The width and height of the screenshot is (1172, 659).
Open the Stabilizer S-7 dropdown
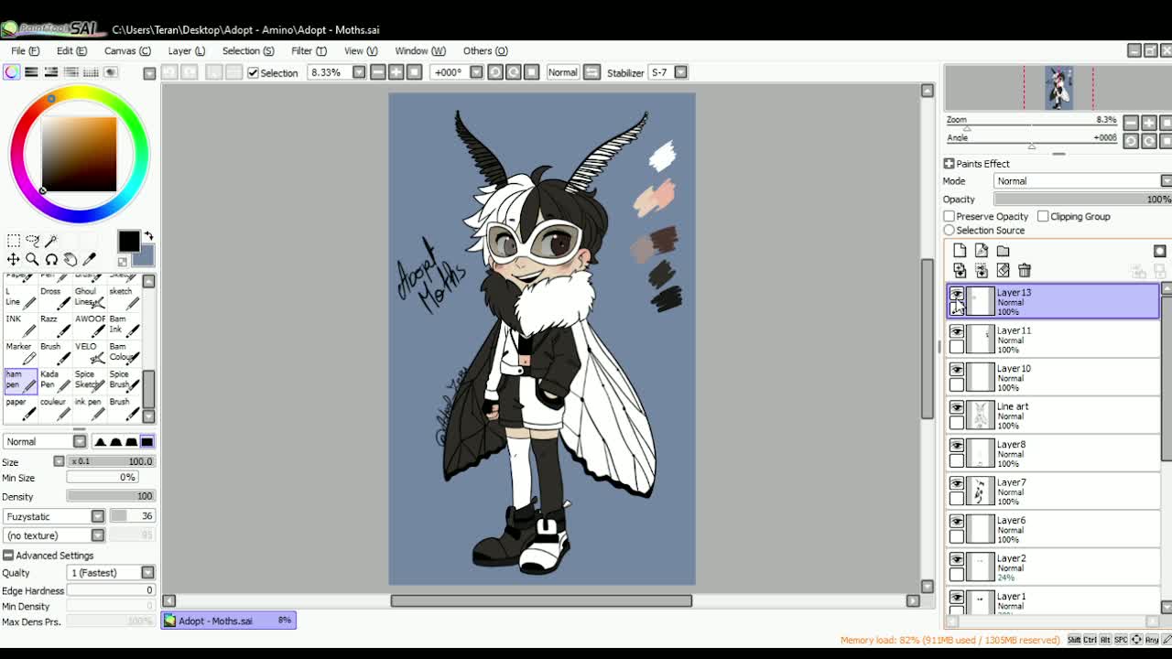680,72
